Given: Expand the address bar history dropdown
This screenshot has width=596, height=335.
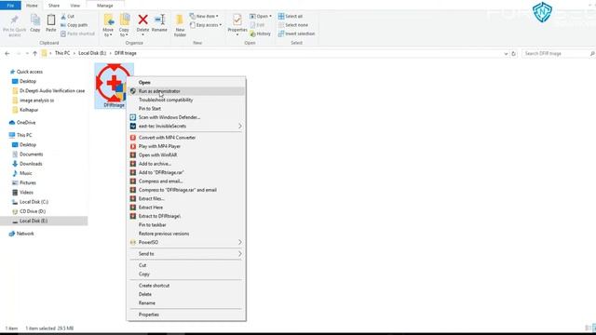Looking at the screenshot, I should coord(506,54).
